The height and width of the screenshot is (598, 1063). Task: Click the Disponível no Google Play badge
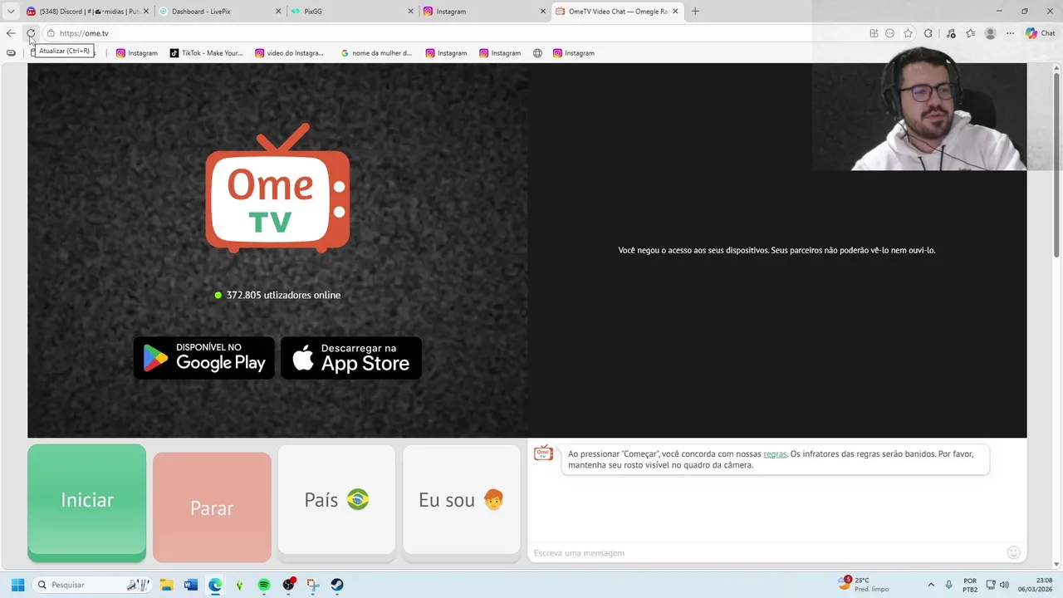[204, 358]
